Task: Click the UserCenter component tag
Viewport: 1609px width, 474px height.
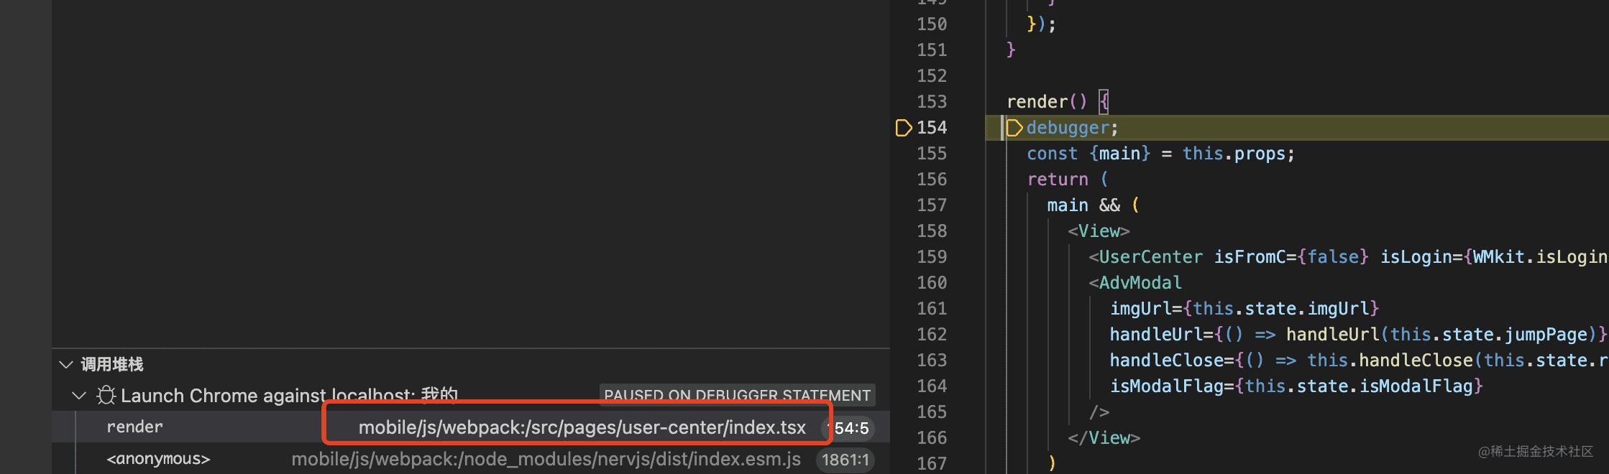Action: tap(1150, 257)
